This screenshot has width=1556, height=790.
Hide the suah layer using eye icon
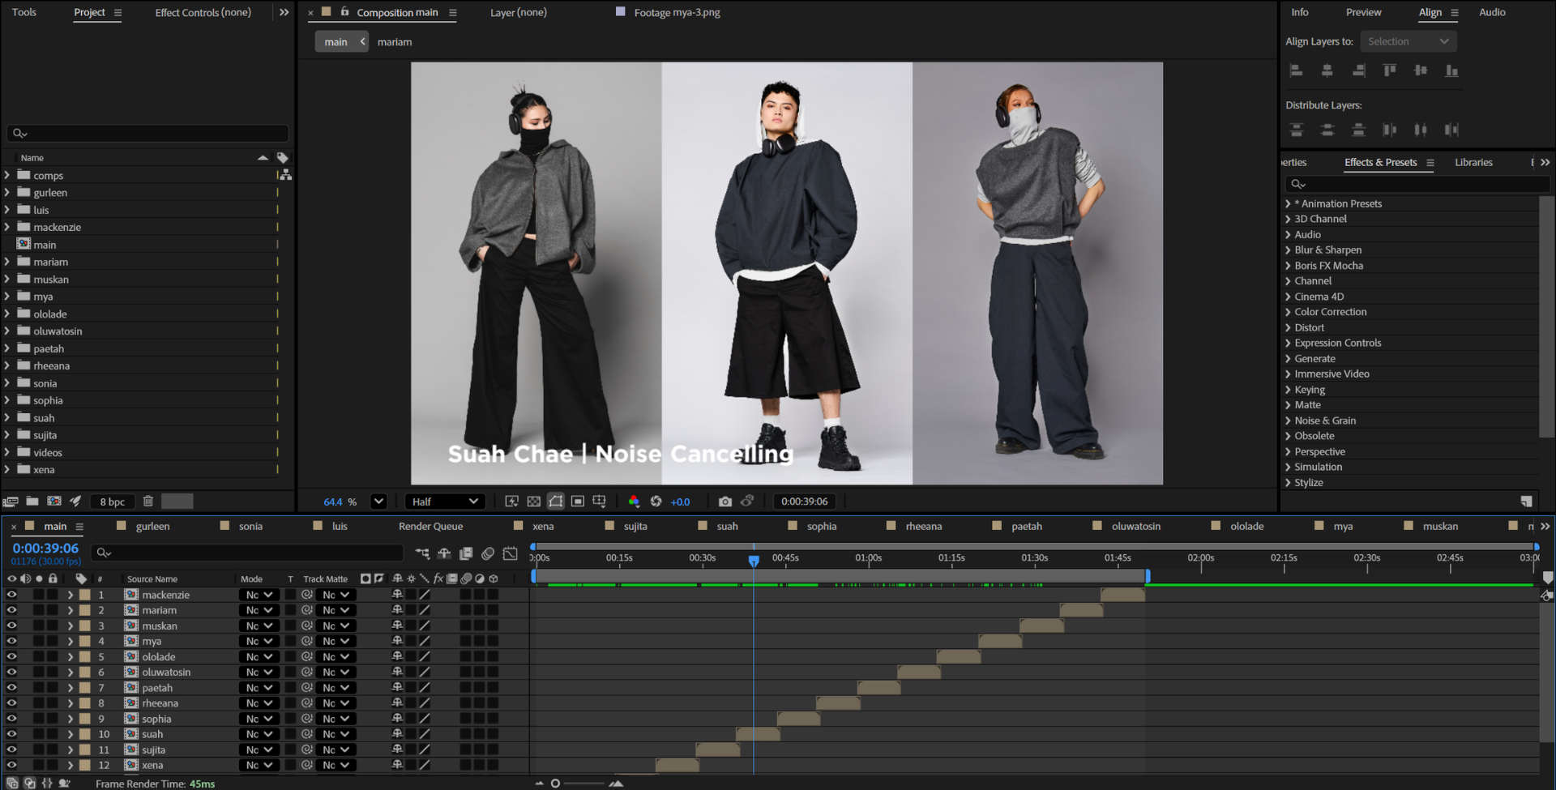pos(11,734)
